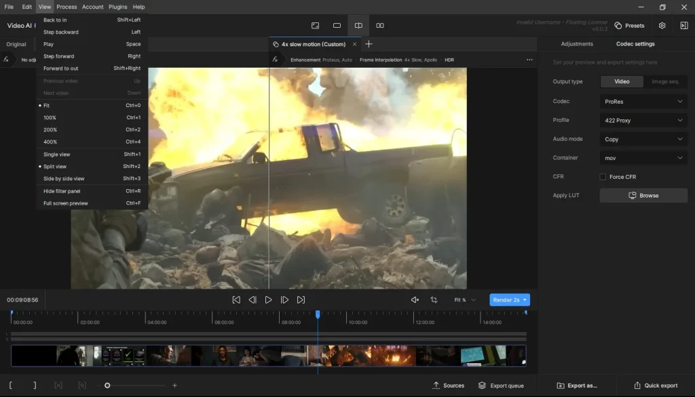Click Full screen preview menu entry
Image resolution: width=695 pixels, height=397 pixels.
click(x=92, y=203)
